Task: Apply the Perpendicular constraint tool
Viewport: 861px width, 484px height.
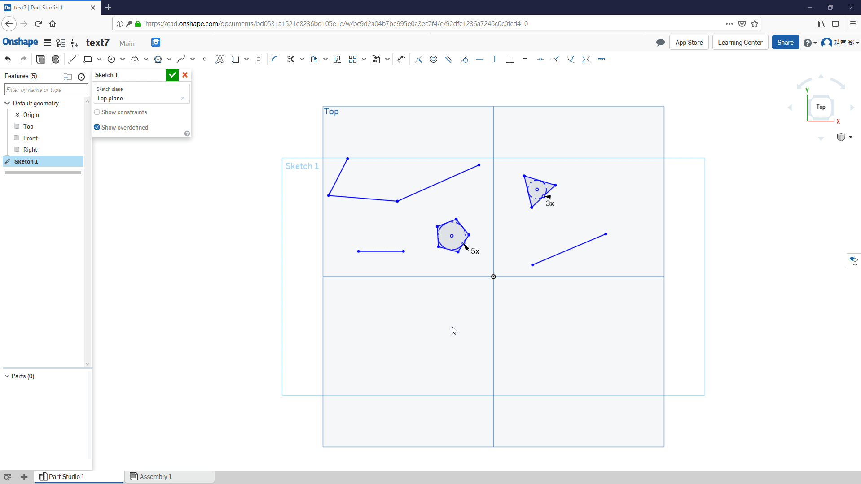Action: pos(510,59)
